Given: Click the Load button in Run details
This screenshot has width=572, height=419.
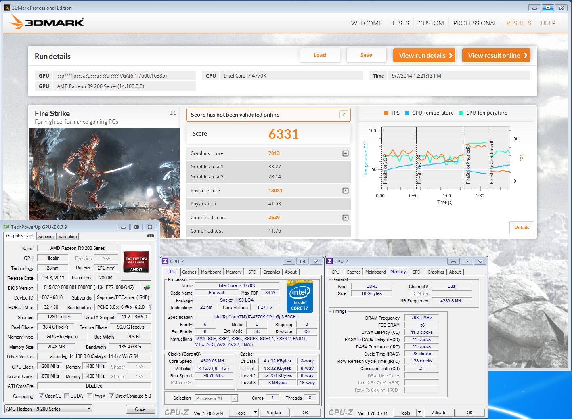Looking at the screenshot, I should click(320, 55).
